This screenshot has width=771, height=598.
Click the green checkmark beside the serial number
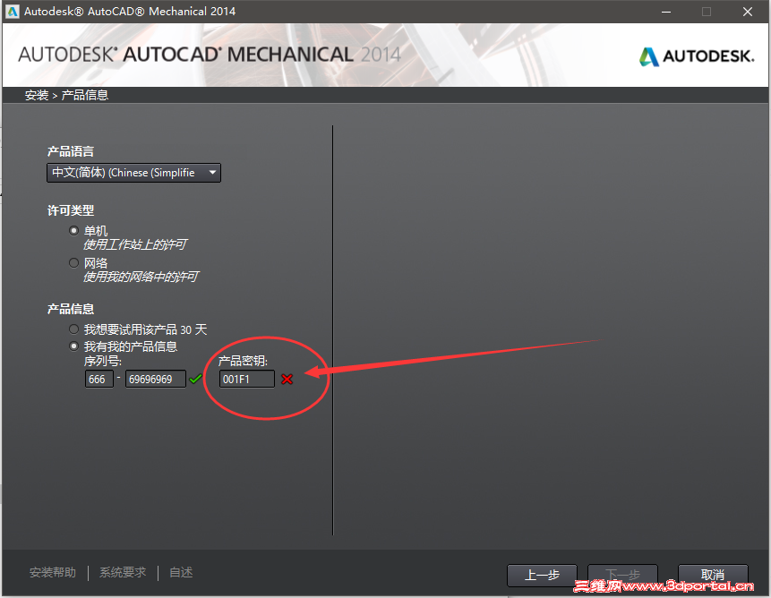(196, 379)
